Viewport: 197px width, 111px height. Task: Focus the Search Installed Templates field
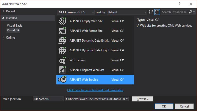pyautogui.click(x=175, y=12)
